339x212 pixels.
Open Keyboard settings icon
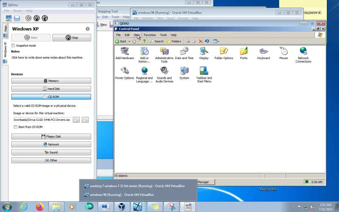point(264,53)
